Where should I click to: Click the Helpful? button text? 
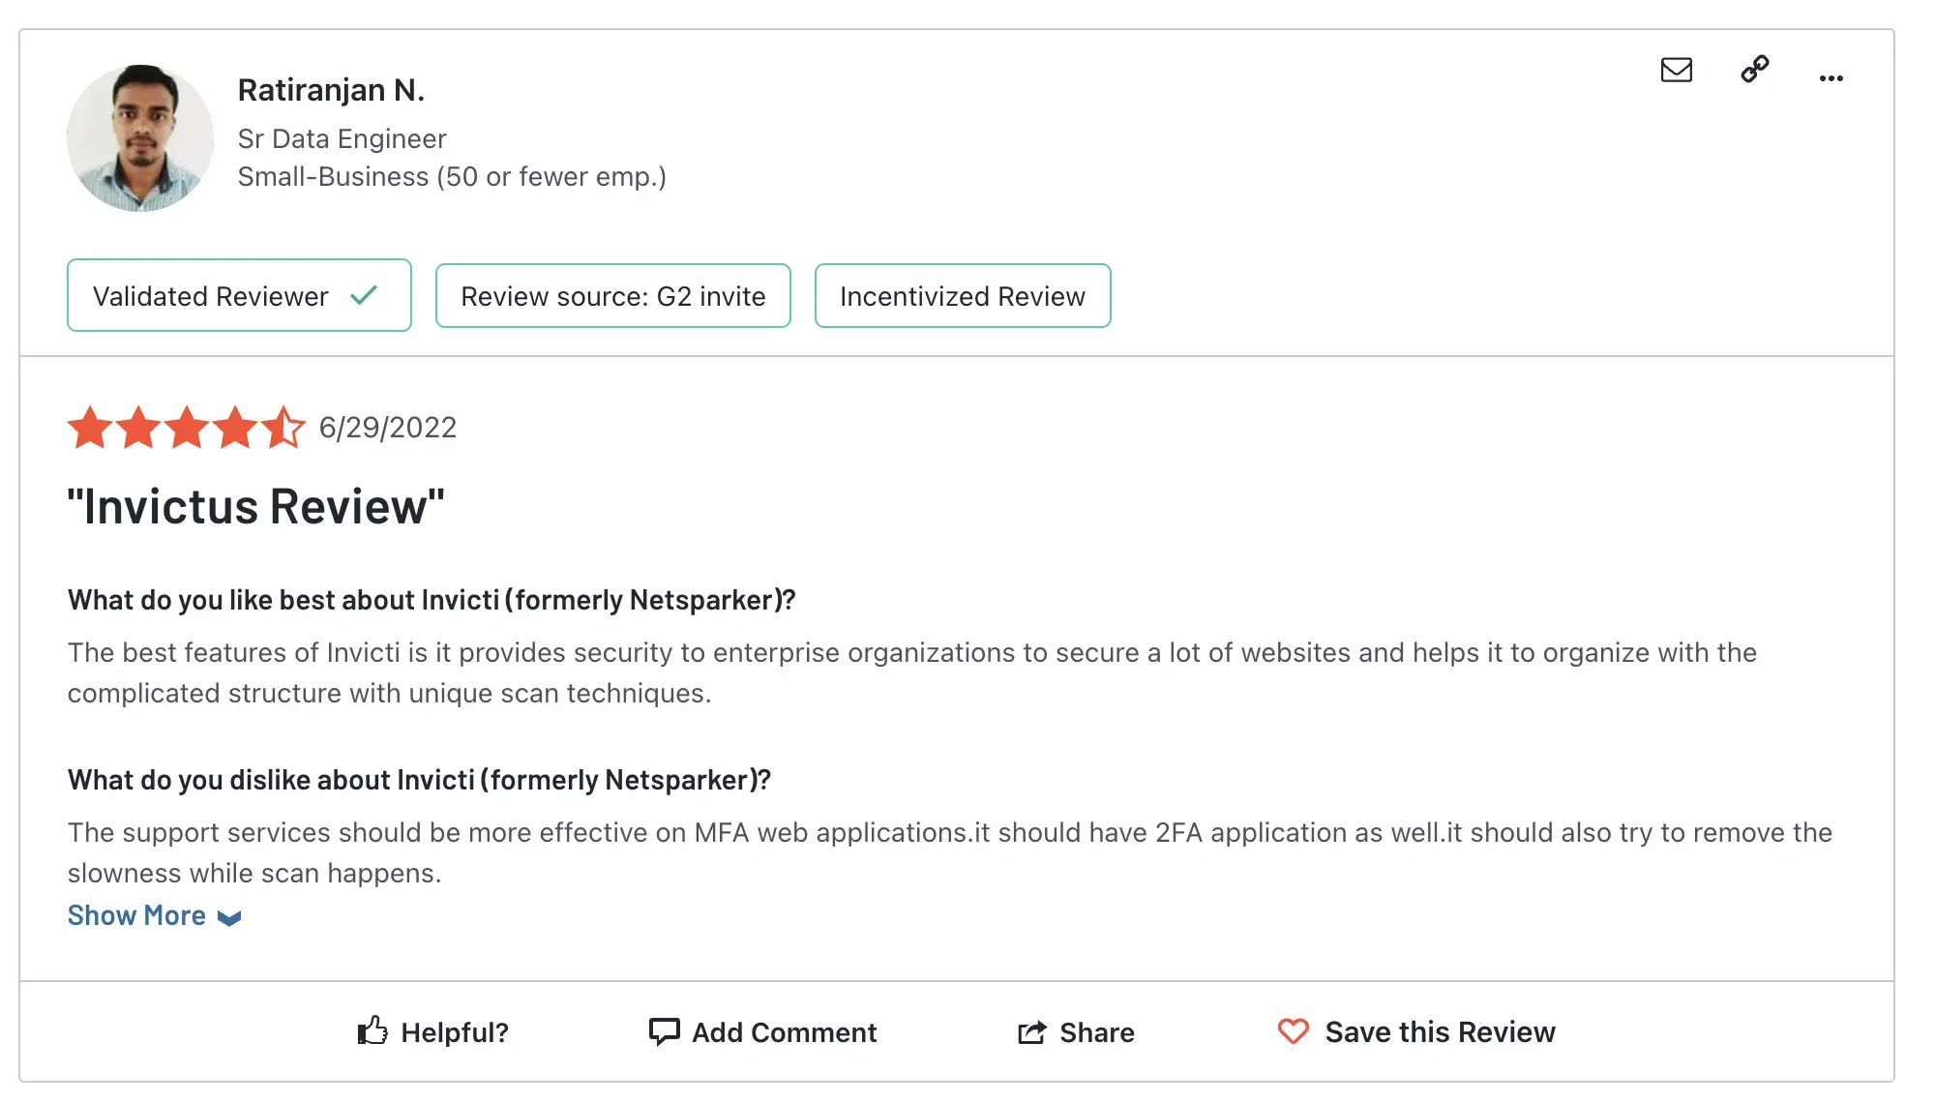tap(455, 1032)
